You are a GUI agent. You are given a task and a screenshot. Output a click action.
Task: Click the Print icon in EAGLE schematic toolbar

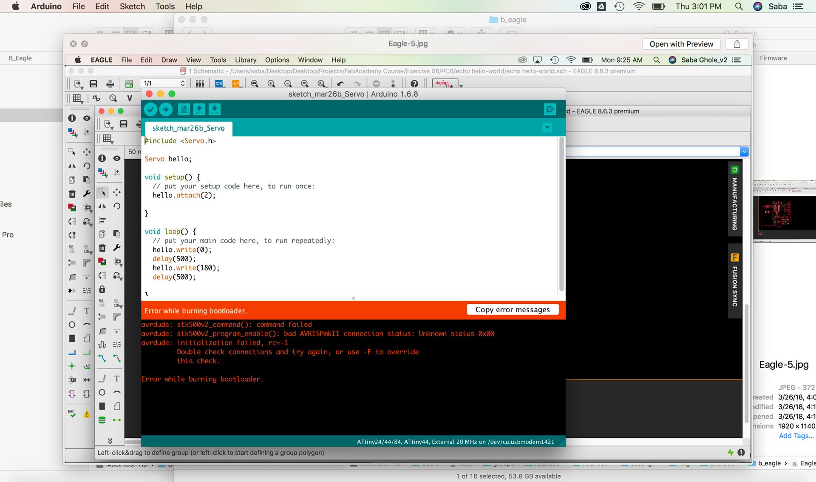[110, 84]
